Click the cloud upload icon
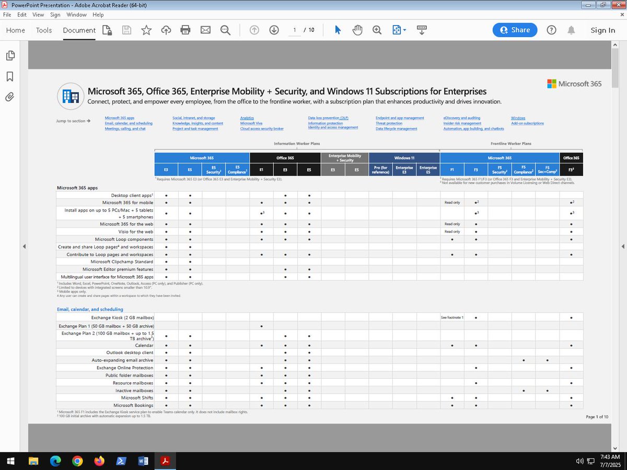Screen dimensions: 627x470 [166, 30]
